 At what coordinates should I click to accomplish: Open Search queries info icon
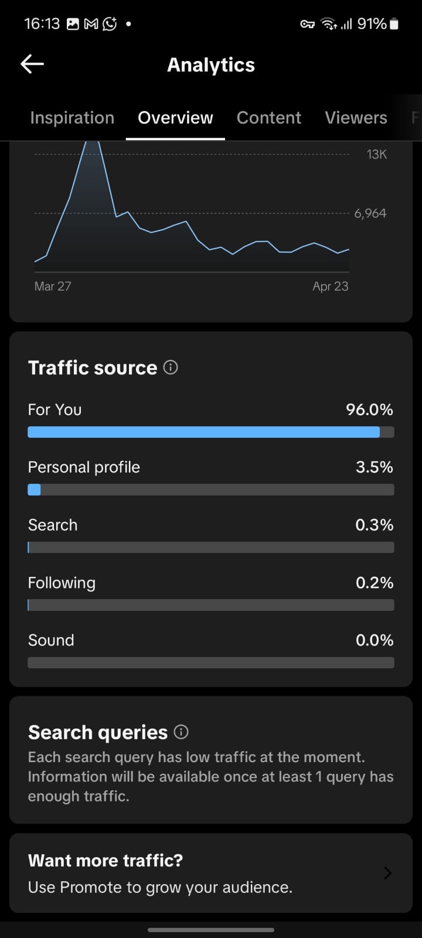coord(182,732)
